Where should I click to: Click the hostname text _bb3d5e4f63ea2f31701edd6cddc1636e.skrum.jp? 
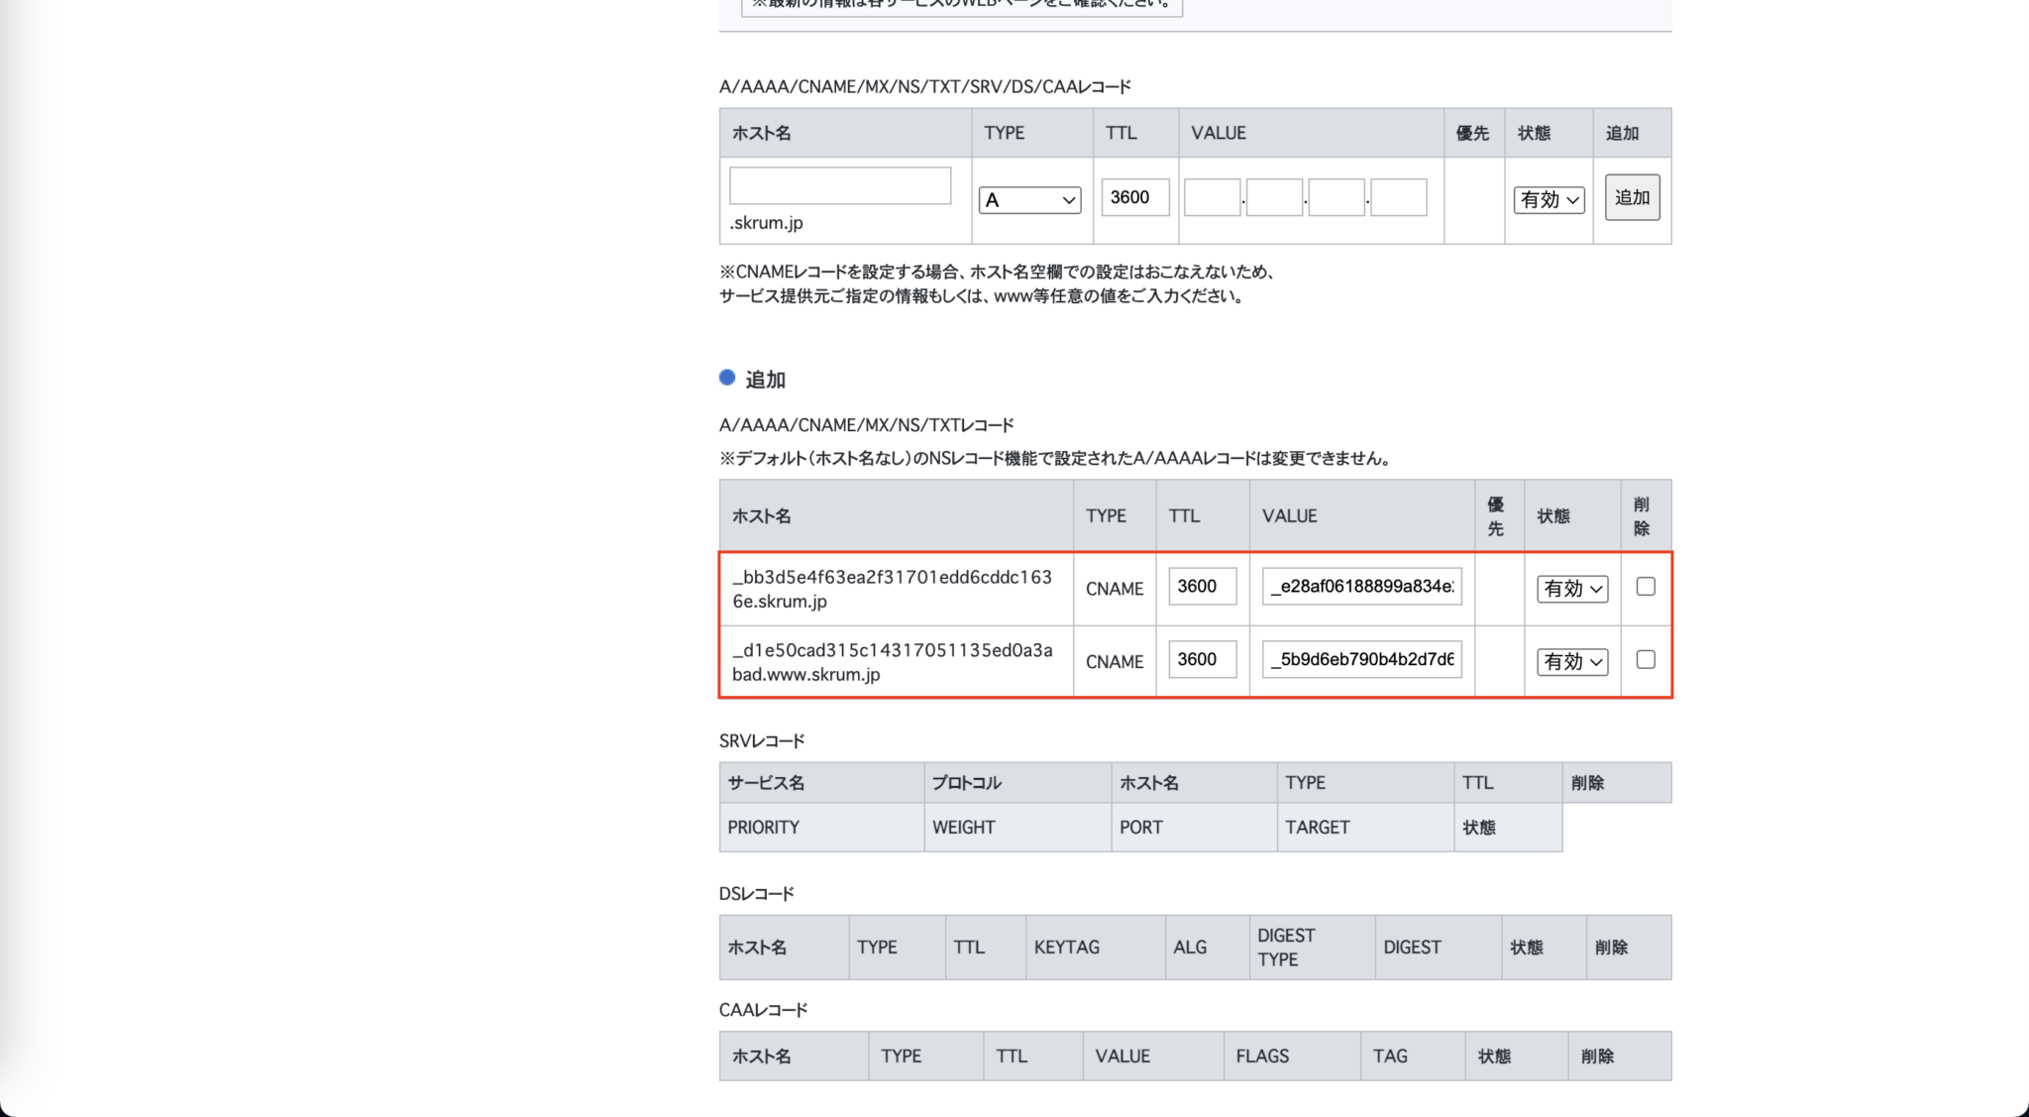pyautogui.click(x=893, y=589)
